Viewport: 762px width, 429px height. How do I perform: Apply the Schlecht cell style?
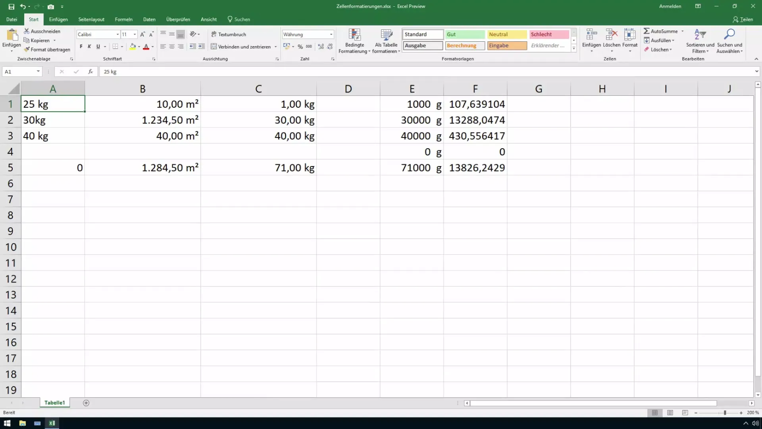(549, 35)
